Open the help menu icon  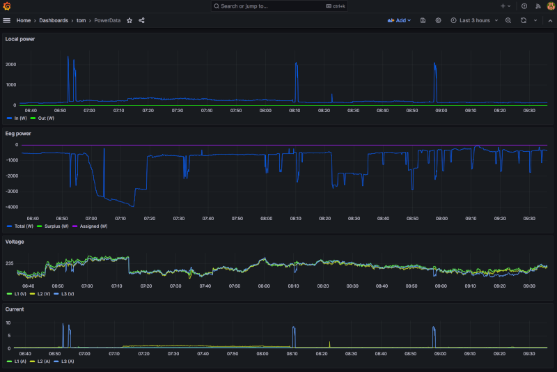pos(524,6)
